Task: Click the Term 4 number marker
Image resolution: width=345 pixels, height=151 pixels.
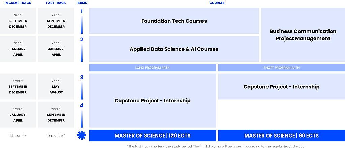Action: [x=82, y=105]
